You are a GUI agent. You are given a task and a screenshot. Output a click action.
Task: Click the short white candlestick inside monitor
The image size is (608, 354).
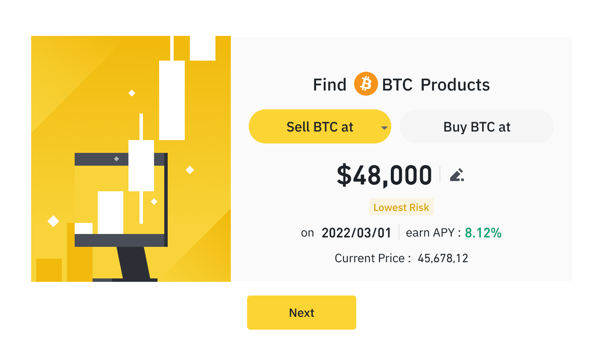(111, 213)
